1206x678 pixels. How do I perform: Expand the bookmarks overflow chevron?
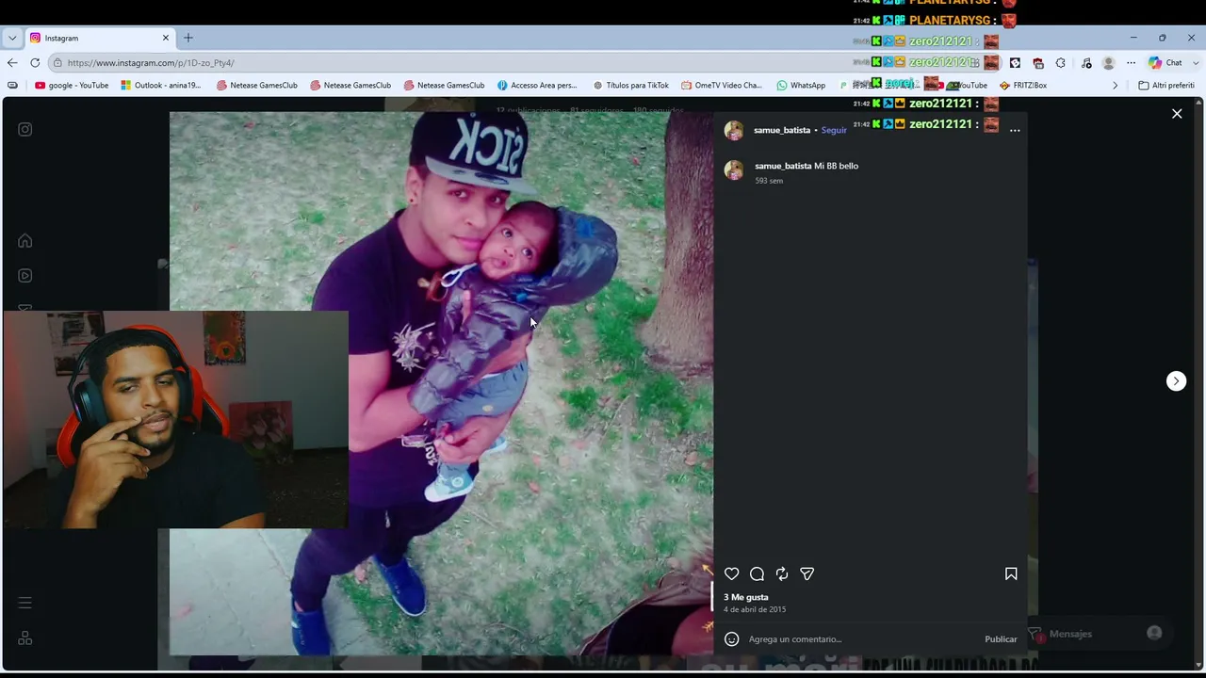coord(1115,85)
